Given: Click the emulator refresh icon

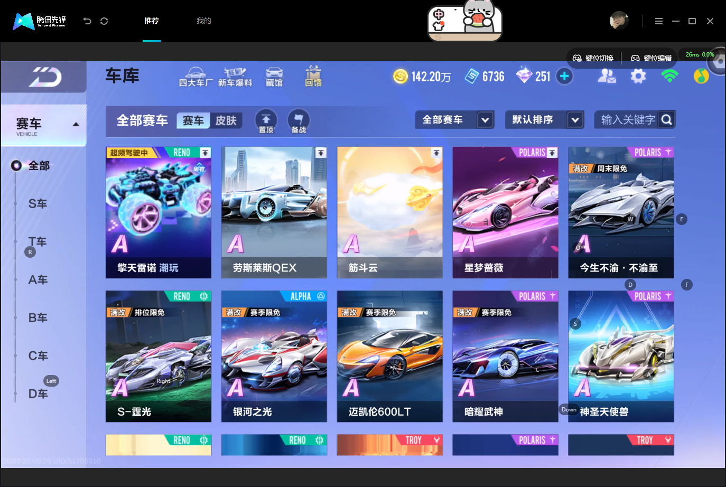Looking at the screenshot, I should point(104,21).
